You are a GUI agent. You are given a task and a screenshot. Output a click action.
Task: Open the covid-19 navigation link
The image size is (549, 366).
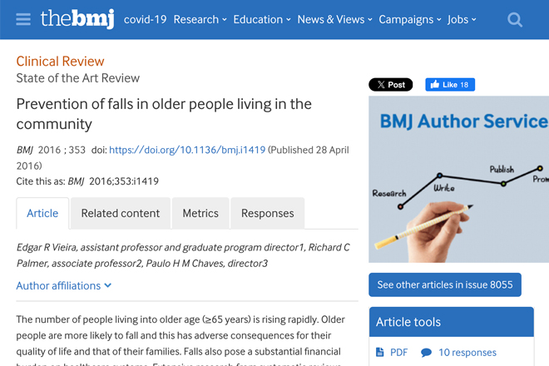click(x=145, y=20)
